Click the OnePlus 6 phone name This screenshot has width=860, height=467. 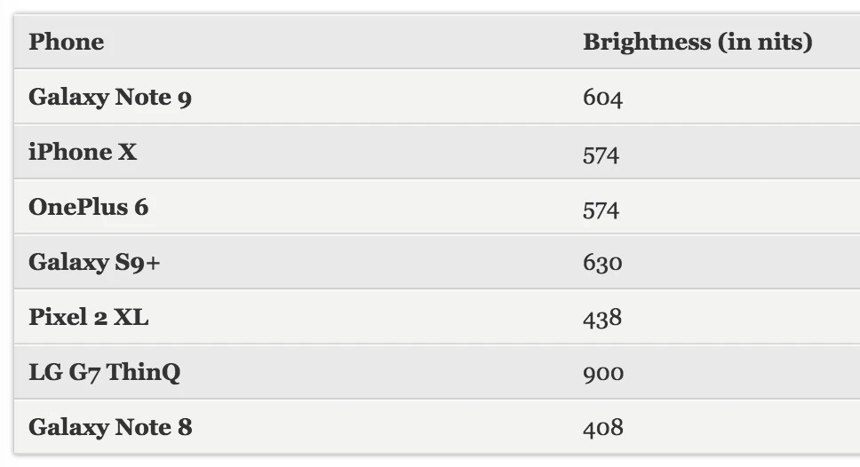coord(88,207)
